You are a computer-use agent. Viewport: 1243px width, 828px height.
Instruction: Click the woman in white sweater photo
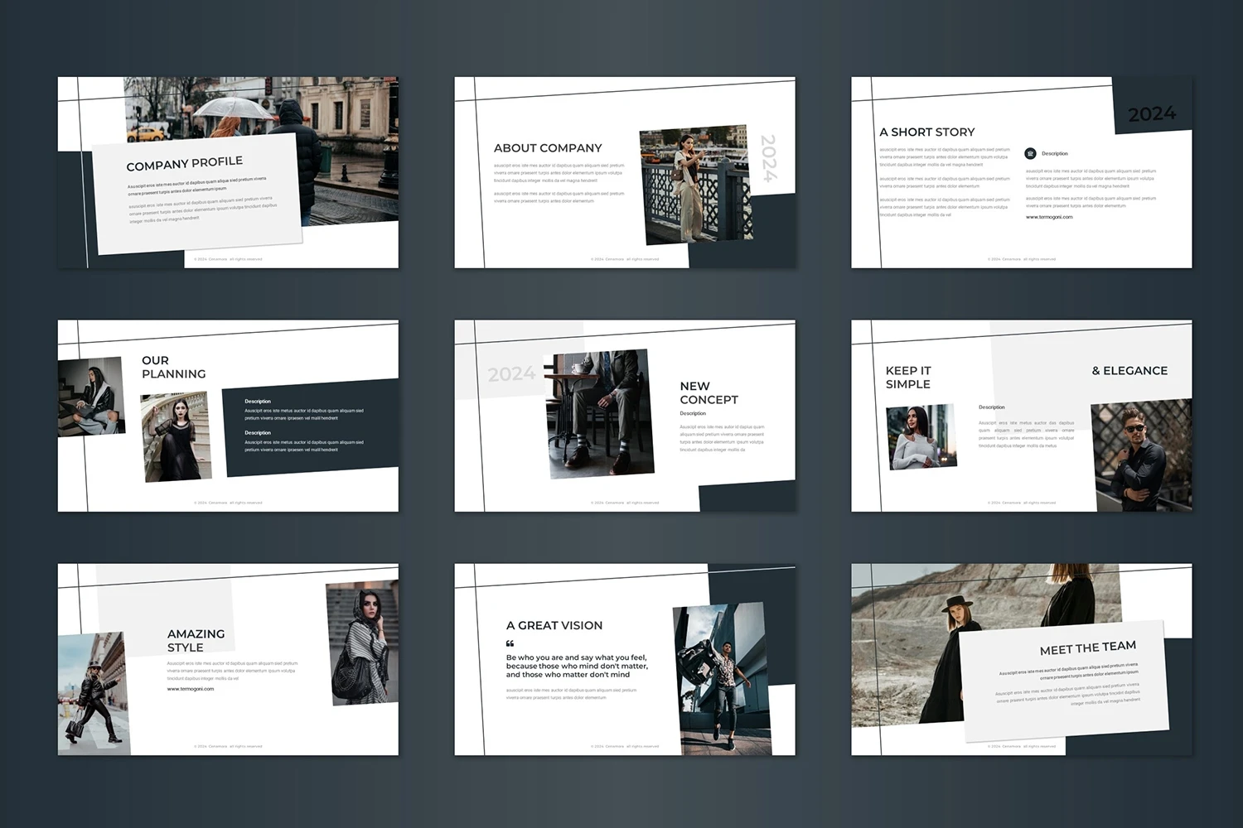point(921,436)
